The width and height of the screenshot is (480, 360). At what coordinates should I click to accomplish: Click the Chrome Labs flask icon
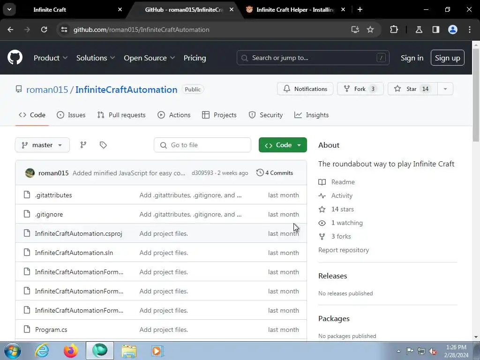coord(419,30)
